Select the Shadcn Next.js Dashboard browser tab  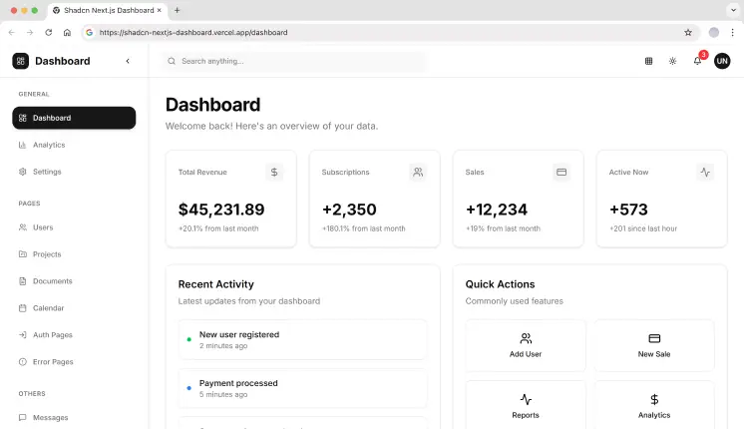pos(107,10)
